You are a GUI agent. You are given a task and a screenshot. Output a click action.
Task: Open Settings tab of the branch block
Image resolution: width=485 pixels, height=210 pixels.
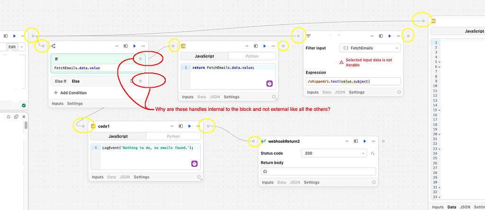[75, 103]
